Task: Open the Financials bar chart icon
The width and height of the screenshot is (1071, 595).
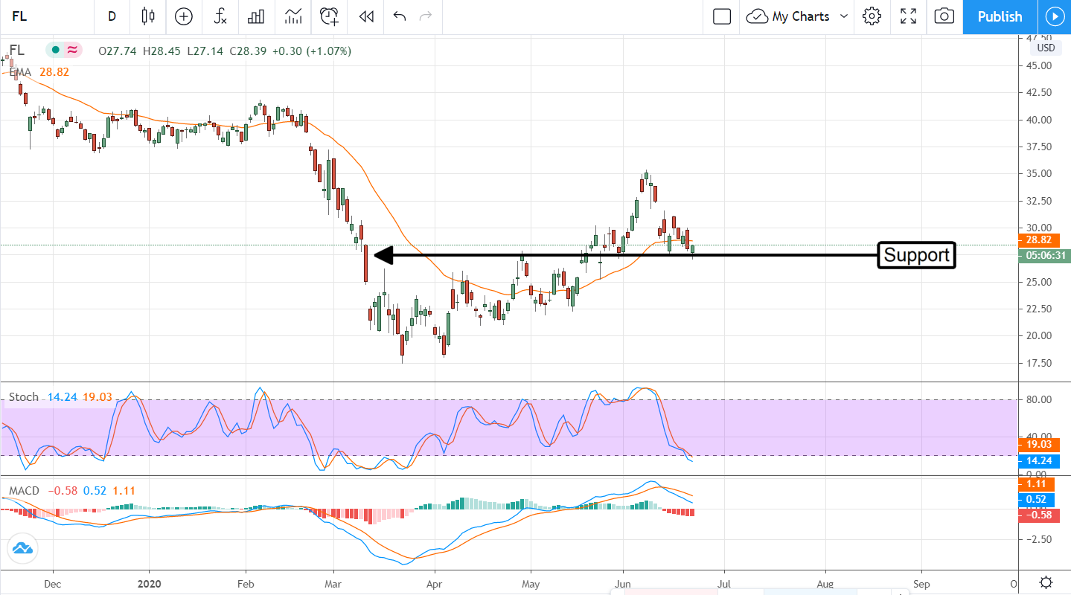Action: coord(256,16)
